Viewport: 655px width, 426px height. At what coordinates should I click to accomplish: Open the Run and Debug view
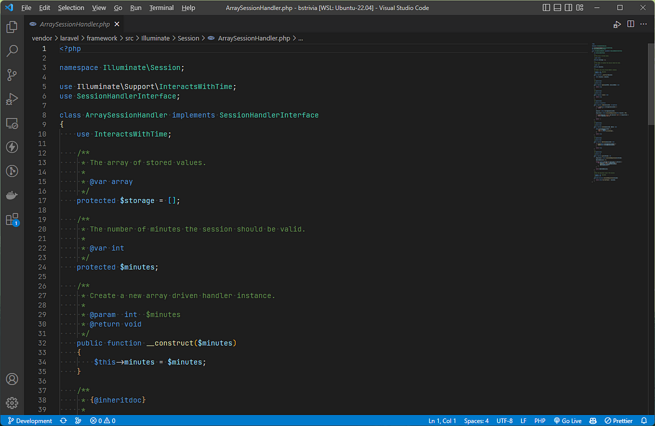(x=12, y=99)
